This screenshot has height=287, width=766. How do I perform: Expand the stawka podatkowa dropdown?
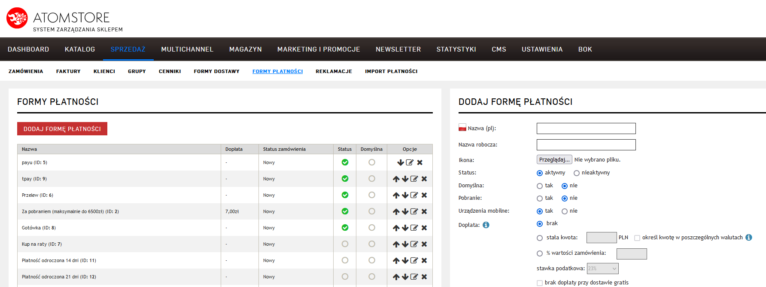click(x=603, y=269)
